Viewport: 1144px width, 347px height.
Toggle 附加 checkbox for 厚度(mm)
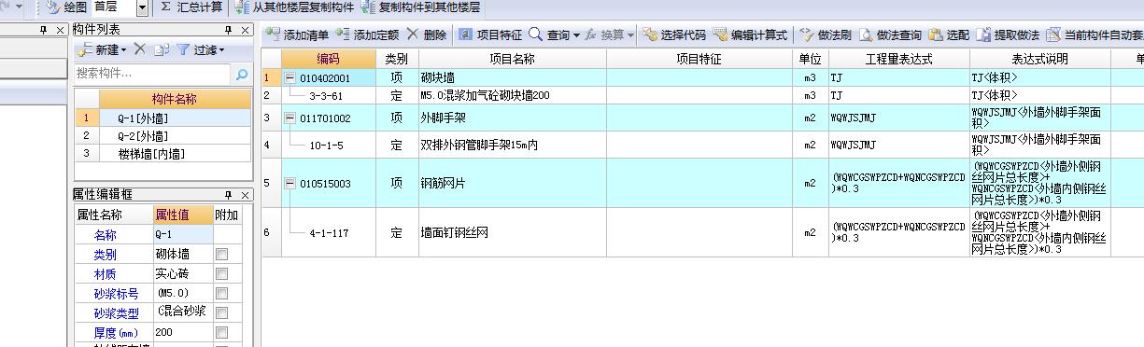pyautogui.click(x=221, y=332)
